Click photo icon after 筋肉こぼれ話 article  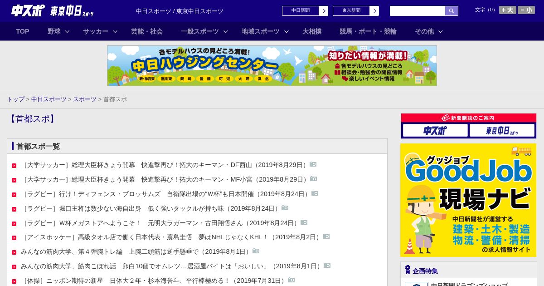tap(327, 266)
